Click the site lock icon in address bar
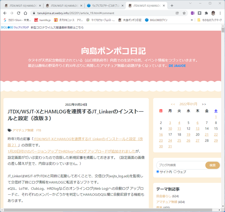 [x=34, y=13]
